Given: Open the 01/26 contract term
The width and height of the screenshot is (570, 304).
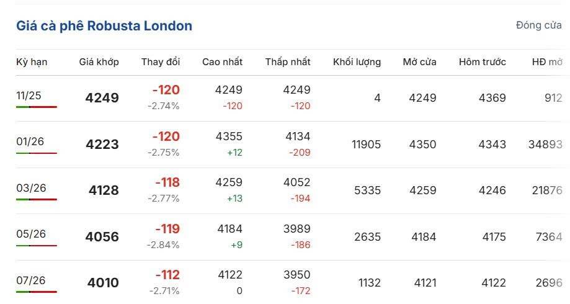Looking at the screenshot, I should (x=30, y=141).
